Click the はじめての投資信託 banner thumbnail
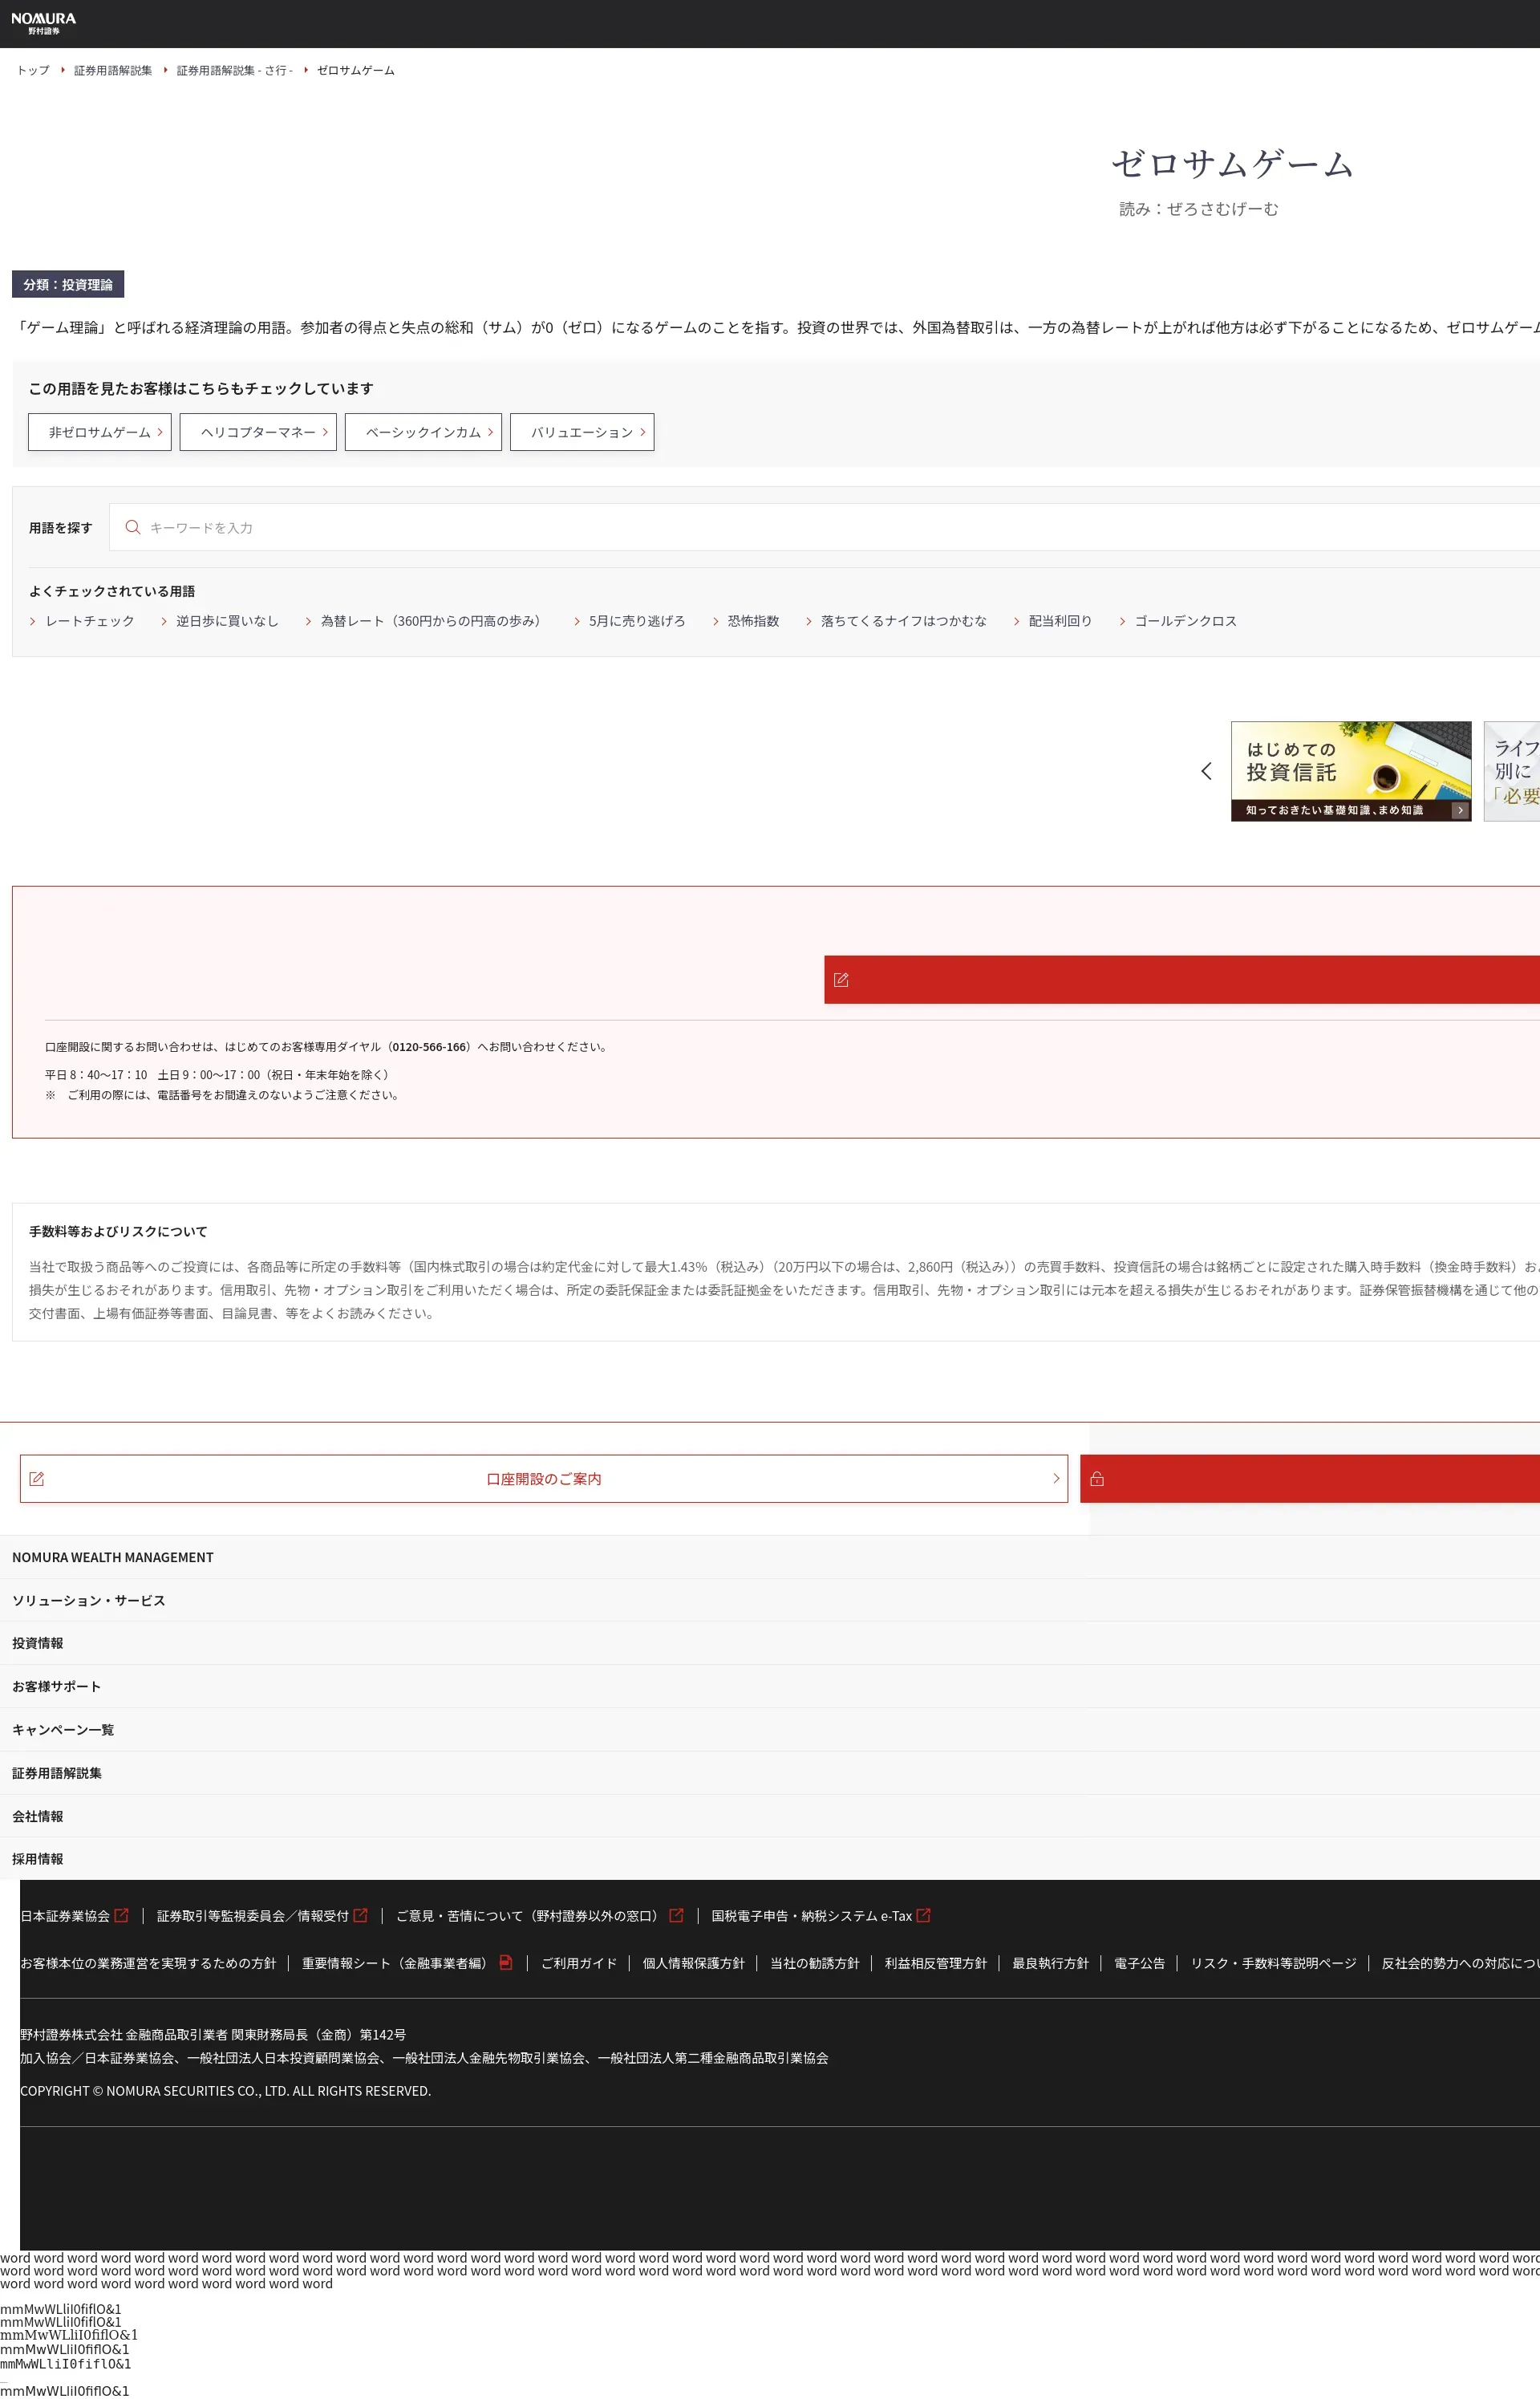The width and height of the screenshot is (1540, 2399). tap(1350, 771)
